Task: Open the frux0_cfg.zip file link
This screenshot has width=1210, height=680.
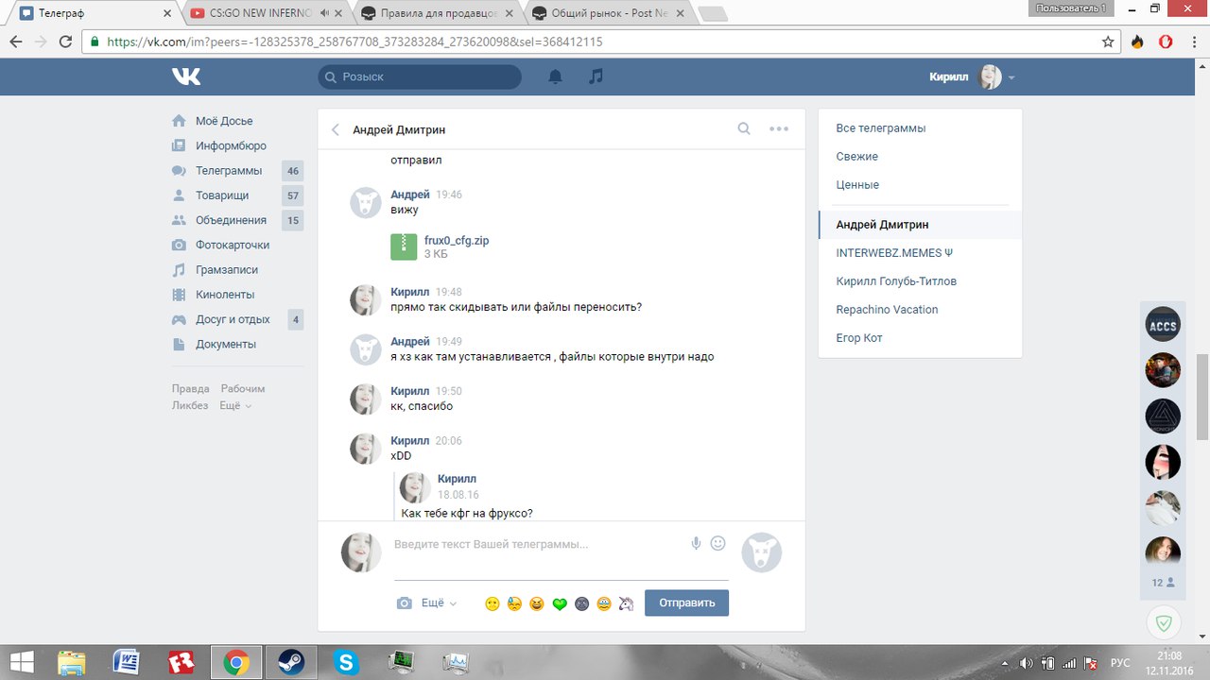Action: (x=457, y=241)
